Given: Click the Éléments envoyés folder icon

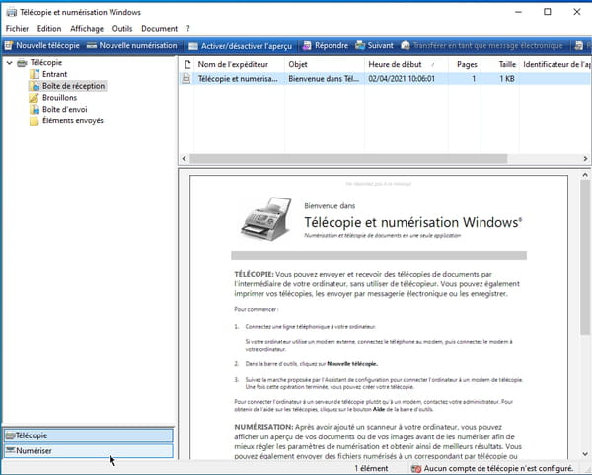Looking at the screenshot, I should pos(35,120).
